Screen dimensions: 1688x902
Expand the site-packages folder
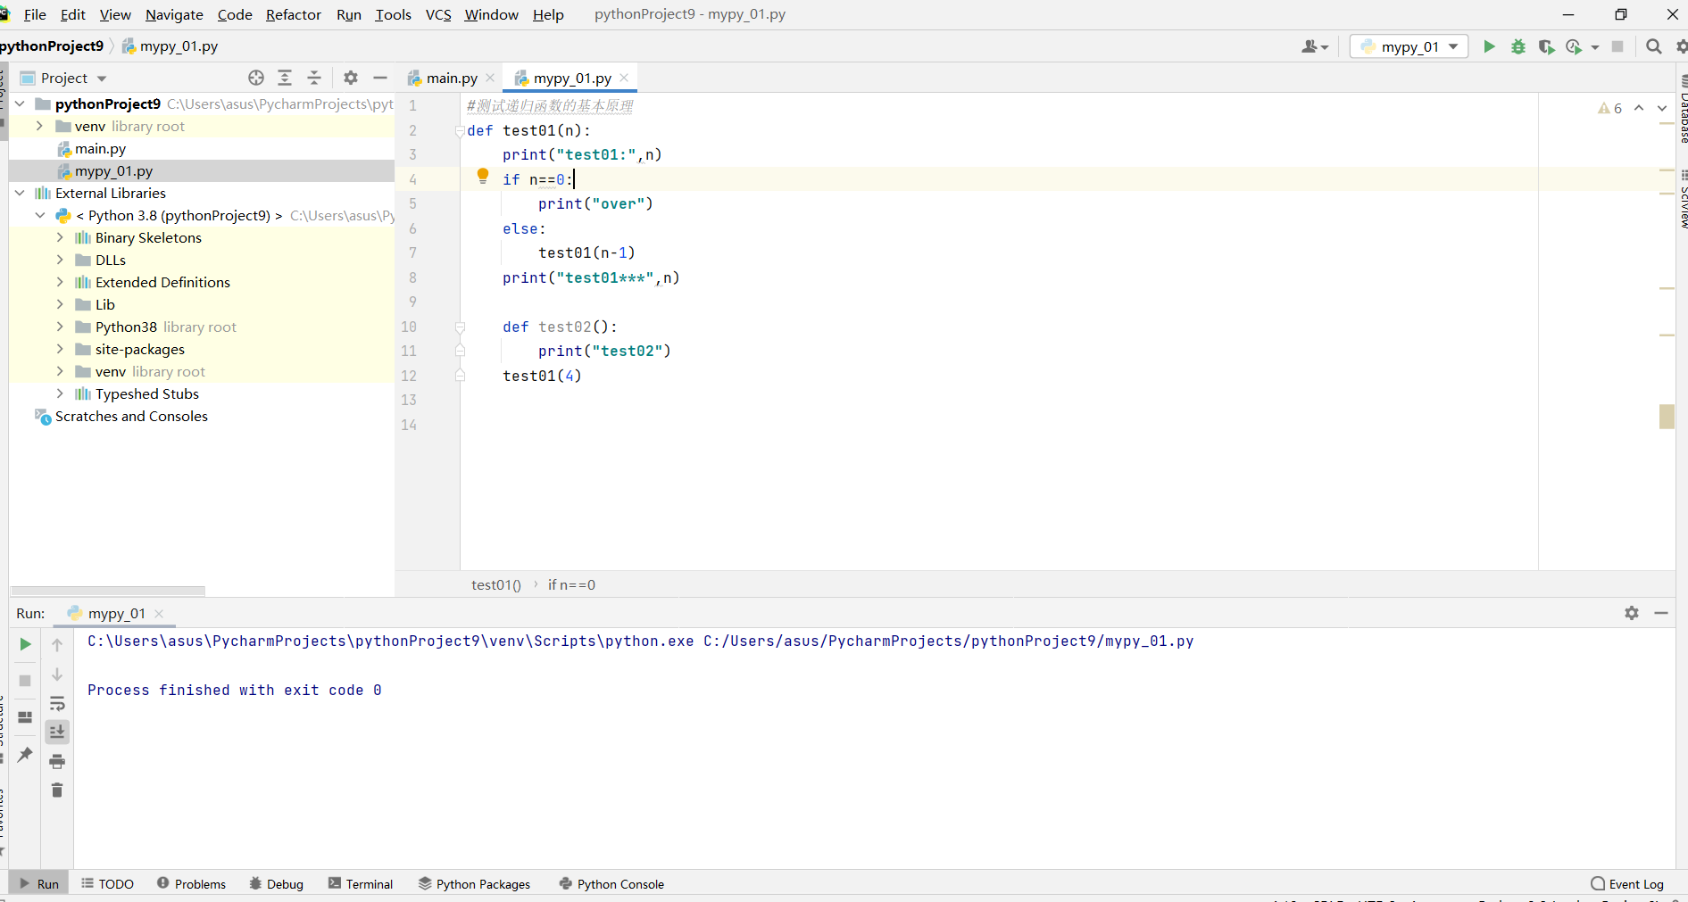[60, 349]
